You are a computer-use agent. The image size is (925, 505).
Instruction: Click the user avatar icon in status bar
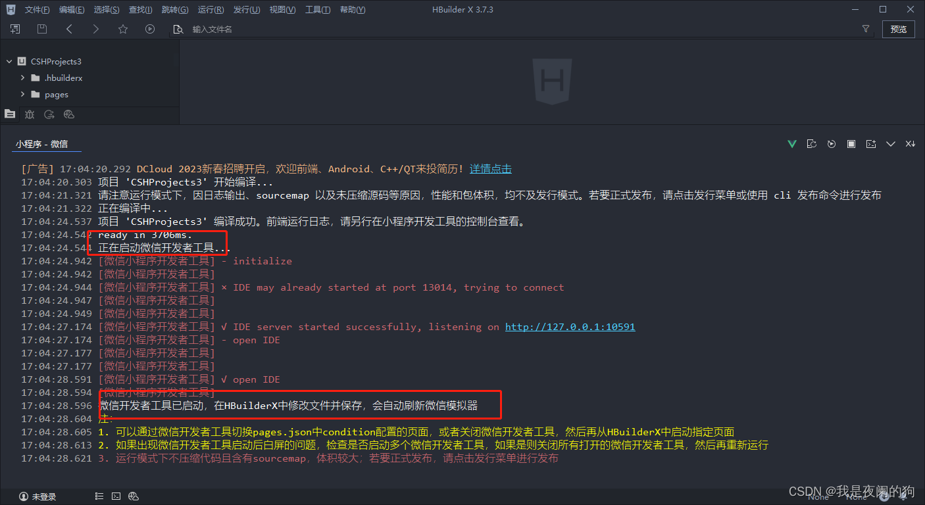(24, 496)
